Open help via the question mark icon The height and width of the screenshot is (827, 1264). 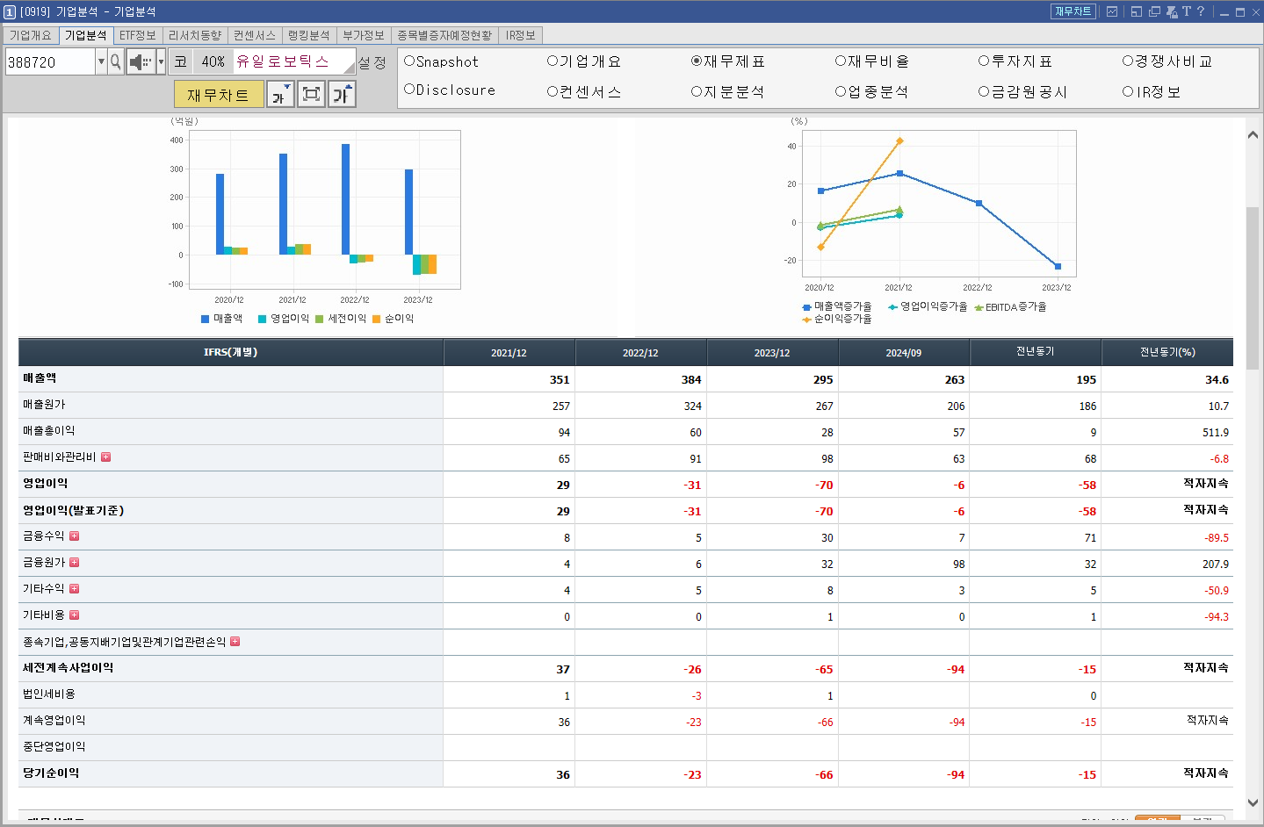point(1201,11)
